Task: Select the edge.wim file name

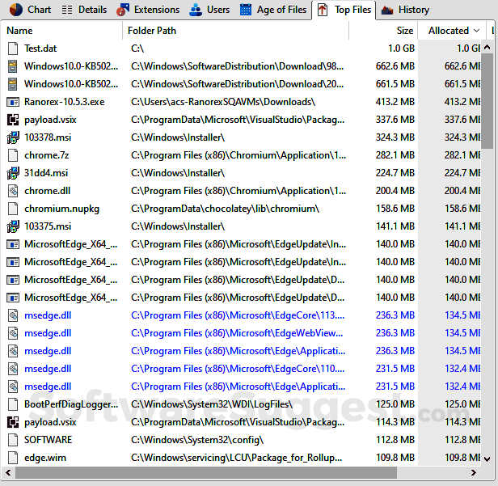Action: pyautogui.click(x=45, y=458)
